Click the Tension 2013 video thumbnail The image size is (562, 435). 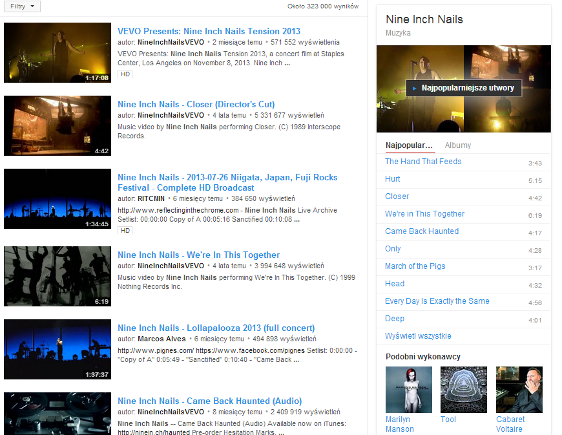coord(57,53)
